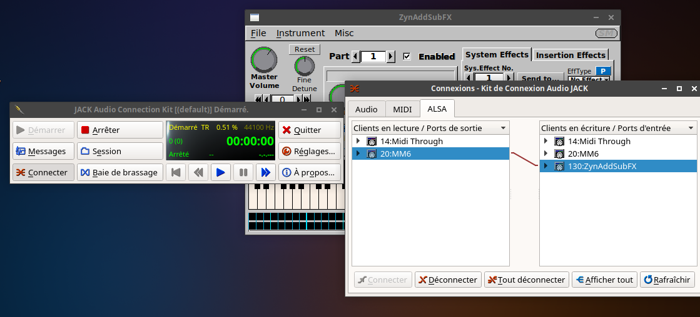Decrease Part number with left arrow
This screenshot has width=700, height=317.
pyautogui.click(x=356, y=57)
